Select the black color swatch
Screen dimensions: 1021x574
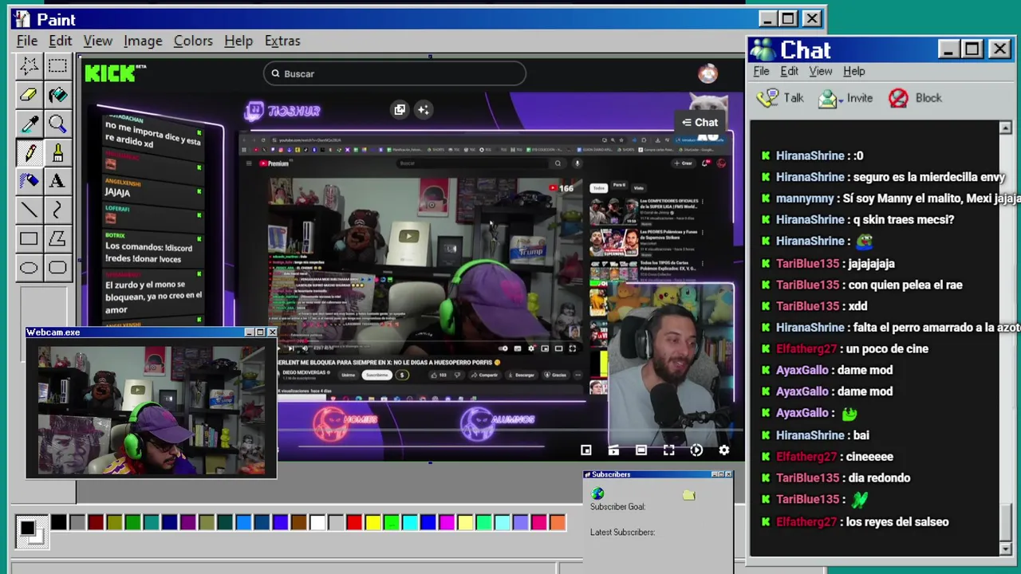pyautogui.click(x=59, y=523)
